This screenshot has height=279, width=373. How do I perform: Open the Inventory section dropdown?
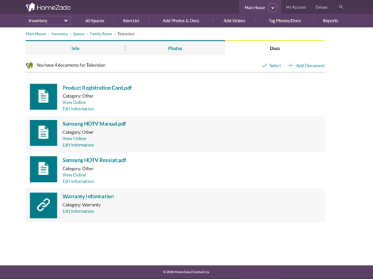(x=48, y=21)
